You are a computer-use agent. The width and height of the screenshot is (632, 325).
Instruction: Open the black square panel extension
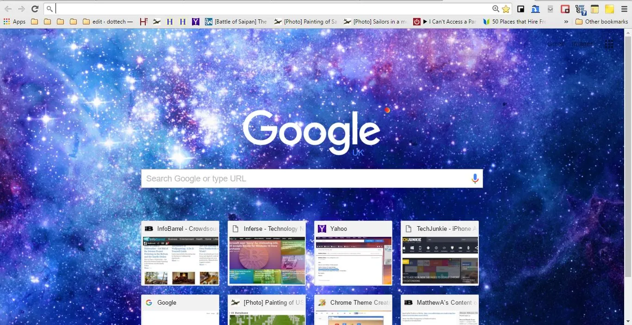520,9
